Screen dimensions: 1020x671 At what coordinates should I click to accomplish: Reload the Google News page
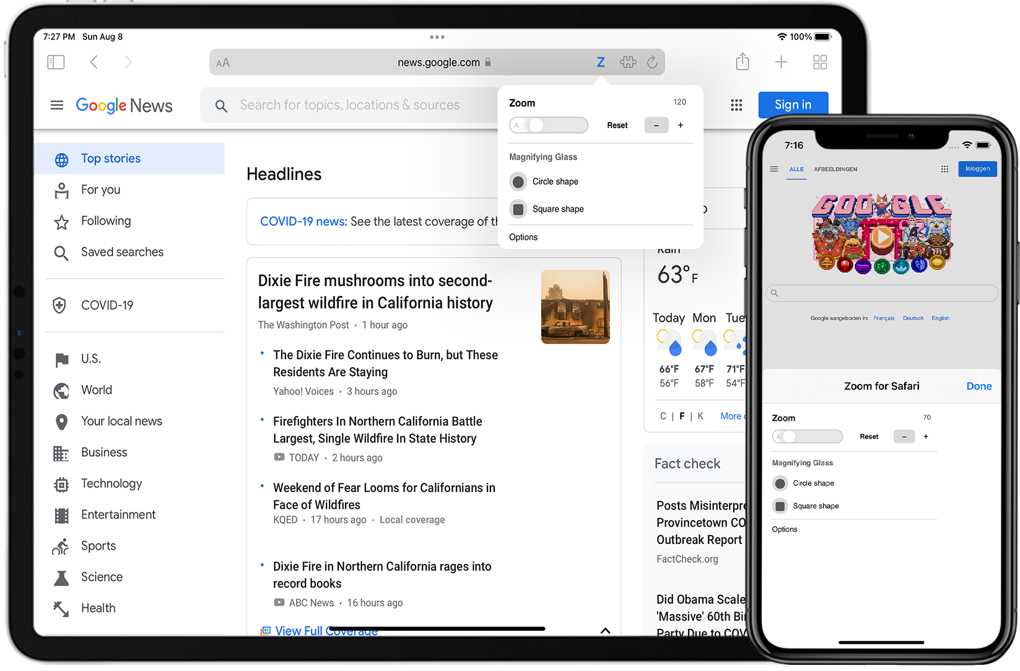click(653, 62)
